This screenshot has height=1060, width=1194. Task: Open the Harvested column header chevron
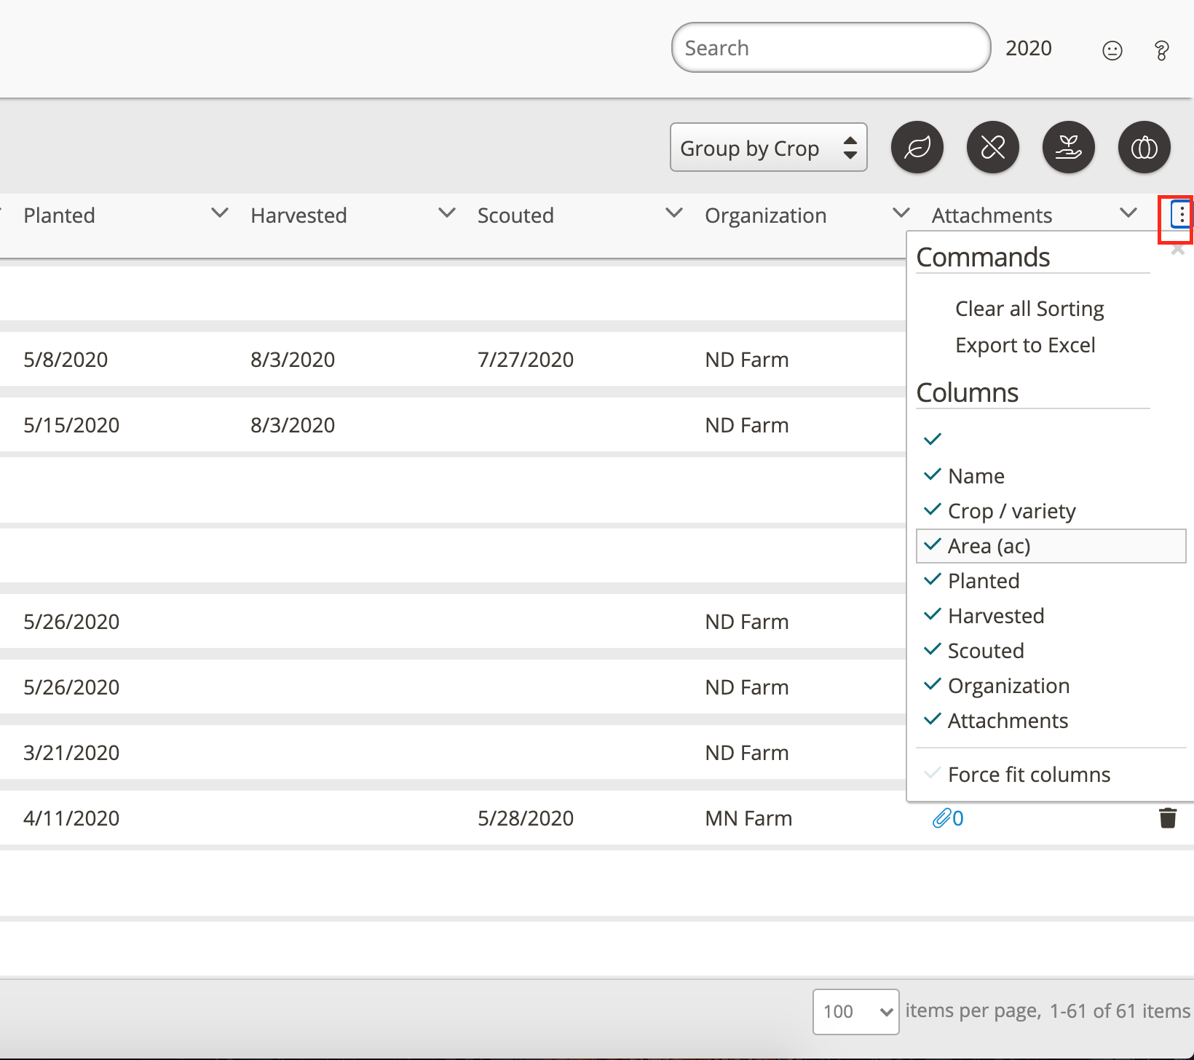point(446,213)
